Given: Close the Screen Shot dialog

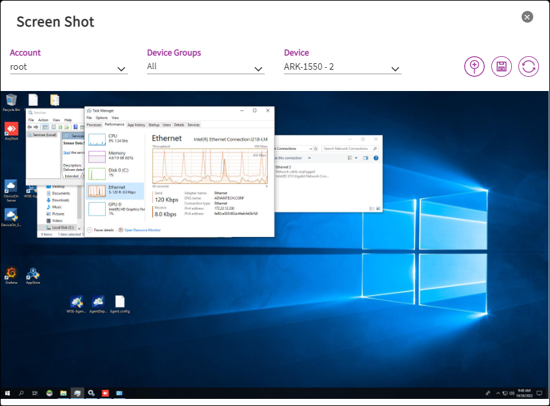Looking at the screenshot, I should 527,17.
